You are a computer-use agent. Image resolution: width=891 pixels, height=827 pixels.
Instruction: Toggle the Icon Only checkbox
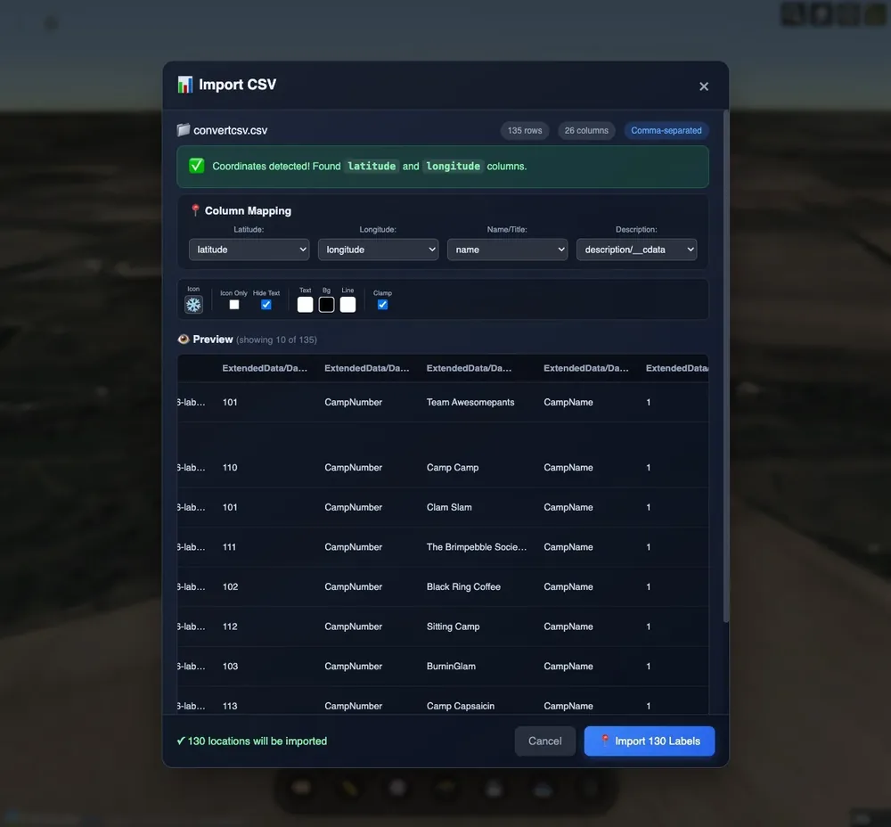pos(234,305)
